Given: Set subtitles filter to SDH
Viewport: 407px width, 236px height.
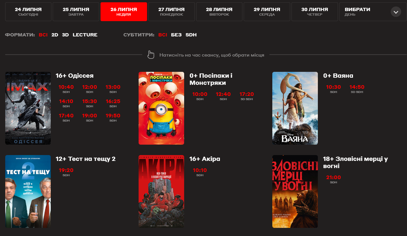Looking at the screenshot, I should pos(191,35).
